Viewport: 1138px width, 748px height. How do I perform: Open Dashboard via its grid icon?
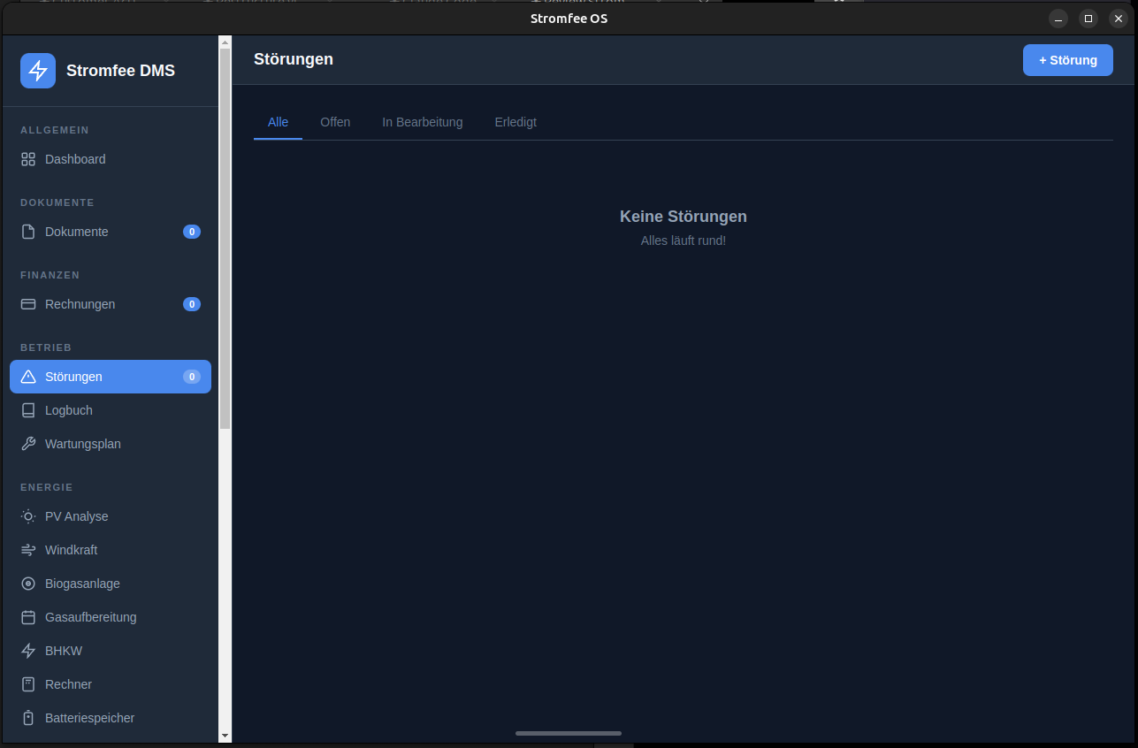(28, 159)
